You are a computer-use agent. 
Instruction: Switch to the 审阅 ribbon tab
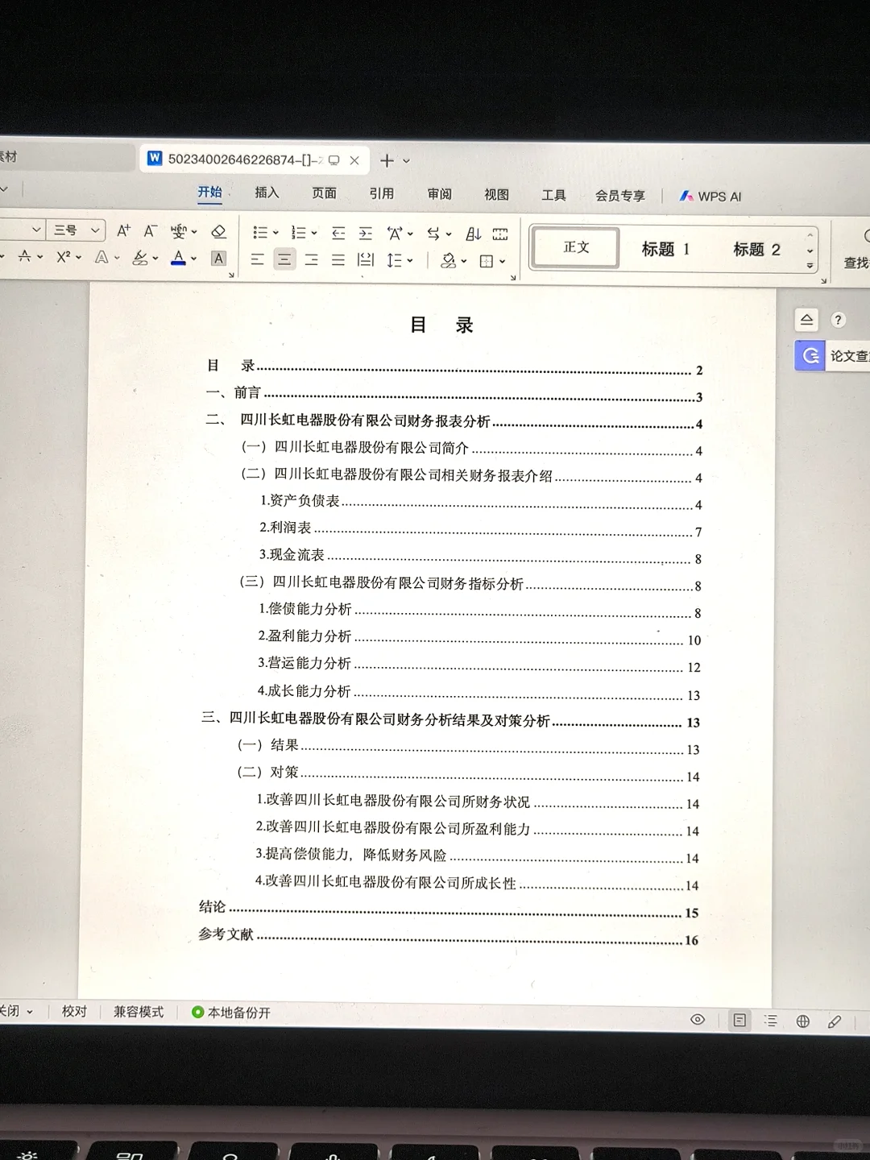click(439, 193)
